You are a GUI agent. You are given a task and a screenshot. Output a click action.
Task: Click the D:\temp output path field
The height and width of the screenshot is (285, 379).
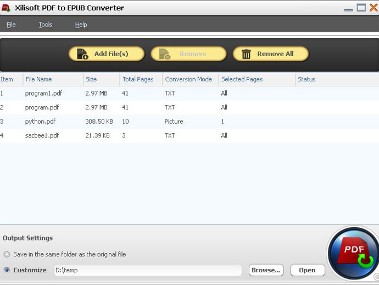[148, 270]
